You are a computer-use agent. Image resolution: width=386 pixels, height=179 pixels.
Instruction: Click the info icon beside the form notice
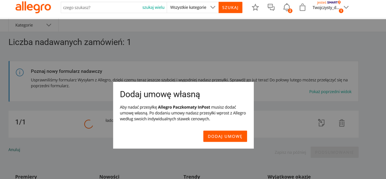point(20,72)
